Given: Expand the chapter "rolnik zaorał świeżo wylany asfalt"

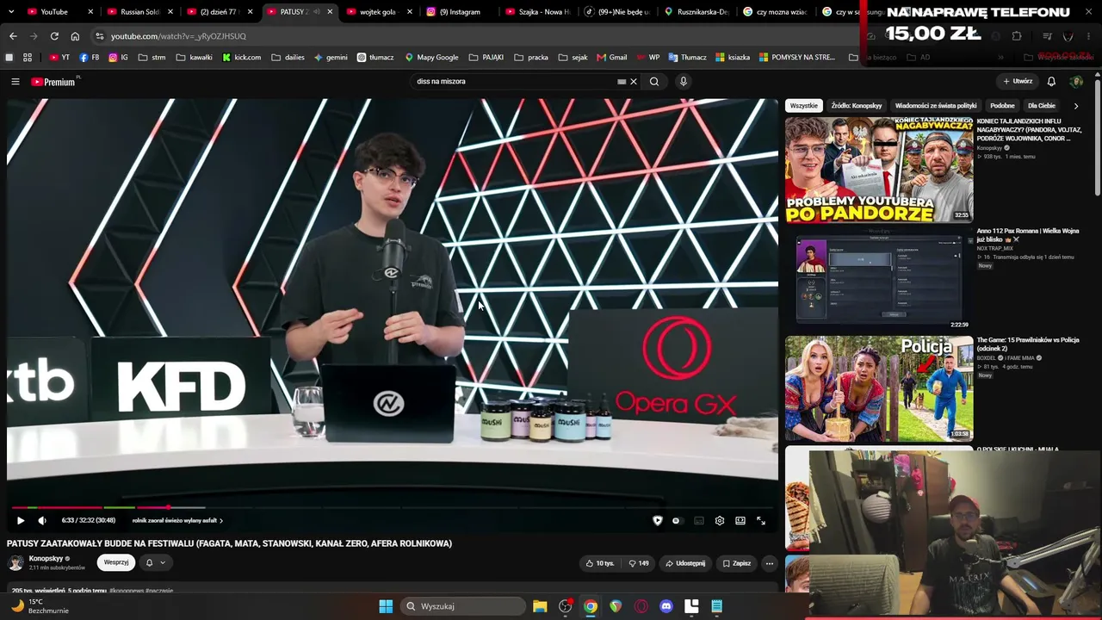Looking at the screenshot, I should (177, 520).
